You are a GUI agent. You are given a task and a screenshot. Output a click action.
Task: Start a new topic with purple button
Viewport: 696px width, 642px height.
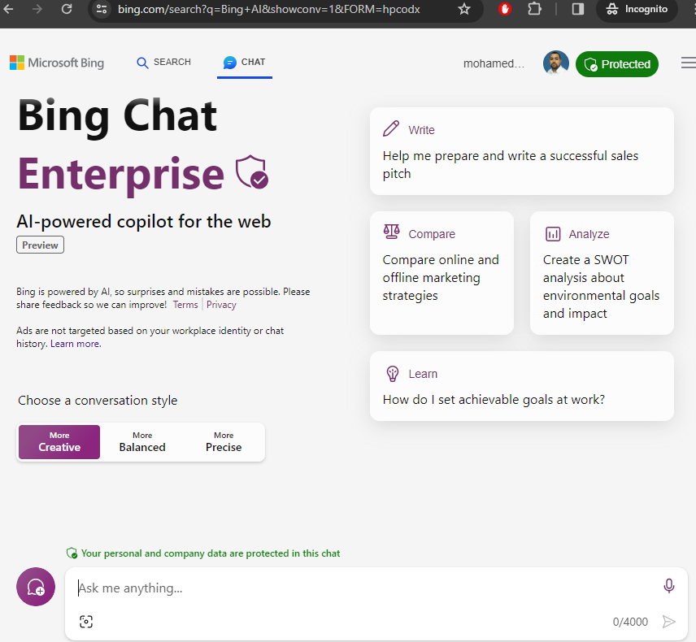(x=36, y=587)
